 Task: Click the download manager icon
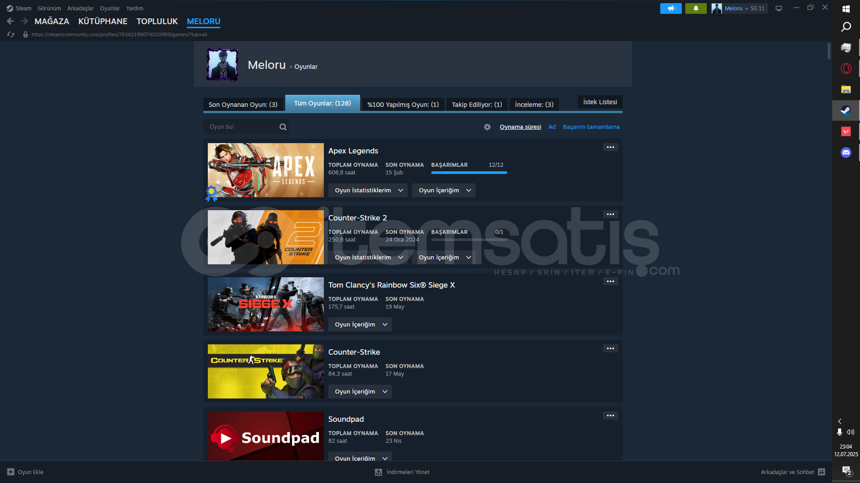click(378, 472)
